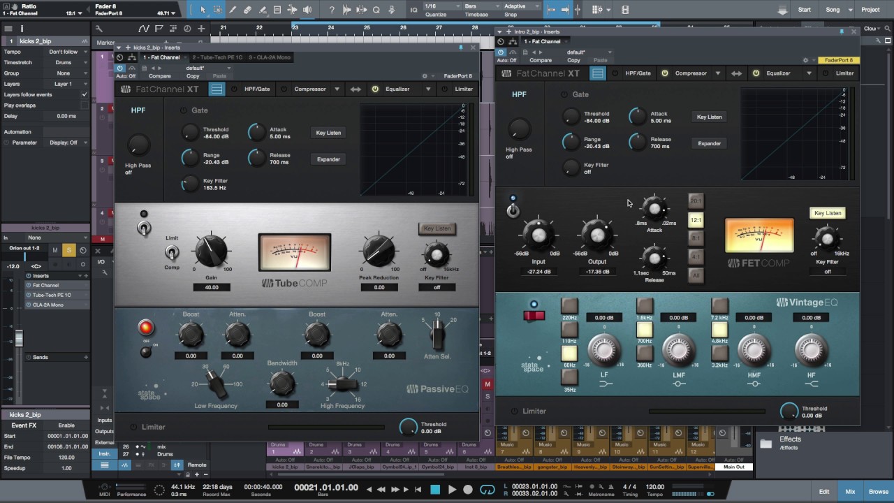The height and width of the screenshot is (503, 894).
Task: Toggle the red Passive EQ power light
Action: [x=145, y=328]
